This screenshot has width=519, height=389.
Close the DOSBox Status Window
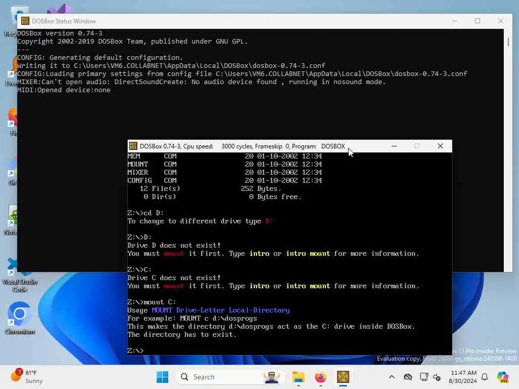coord(500,21)
